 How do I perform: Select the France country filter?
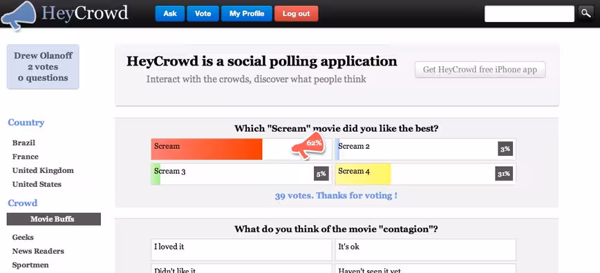click(x=26, y=156)
